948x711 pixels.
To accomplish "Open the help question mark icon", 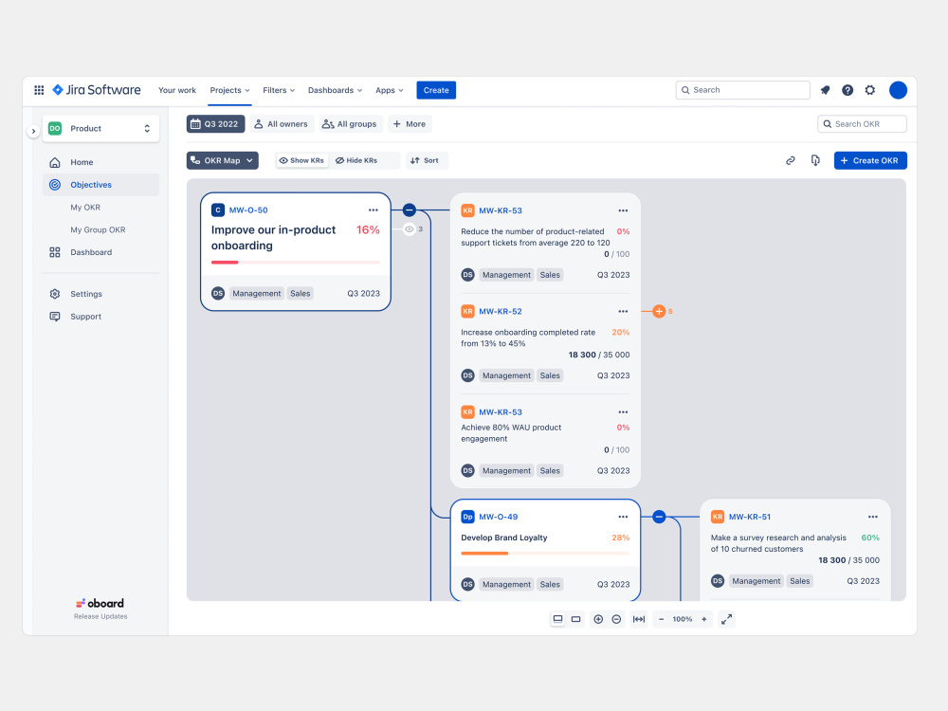I will click(848, 90).
